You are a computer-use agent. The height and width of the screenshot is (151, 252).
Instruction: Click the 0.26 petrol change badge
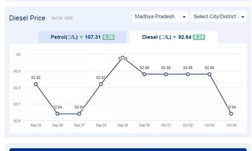pyautogui.click(x=108, y=37)
